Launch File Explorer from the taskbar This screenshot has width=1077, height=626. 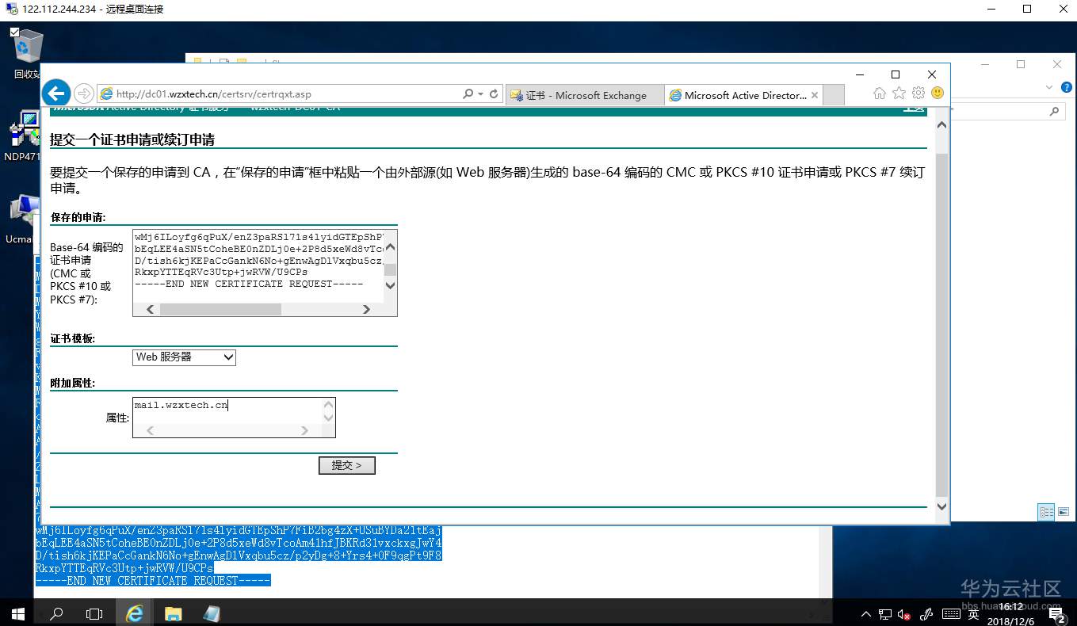coord(173,613)
